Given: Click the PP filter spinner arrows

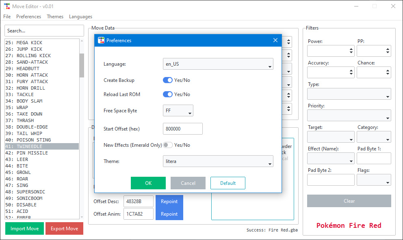Looking at the screenshot, I should (x=388, y=51).
